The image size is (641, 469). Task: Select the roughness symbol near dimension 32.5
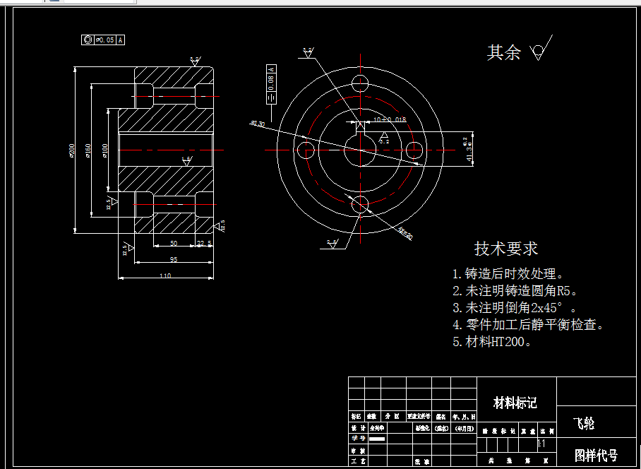[x=220, y=227]
